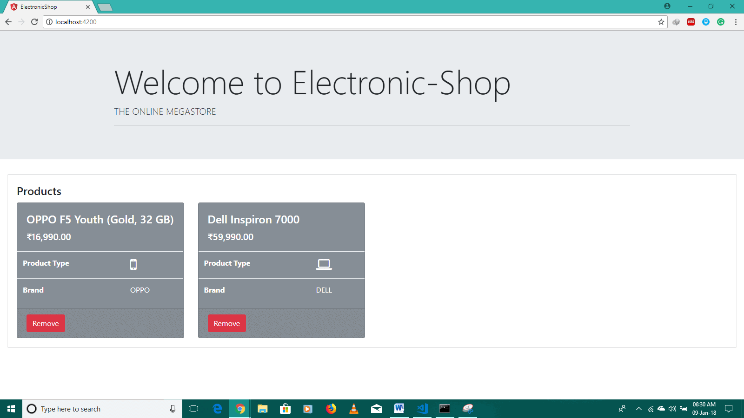Reload the localhost page
744x418 pixels.
point(34,22)
